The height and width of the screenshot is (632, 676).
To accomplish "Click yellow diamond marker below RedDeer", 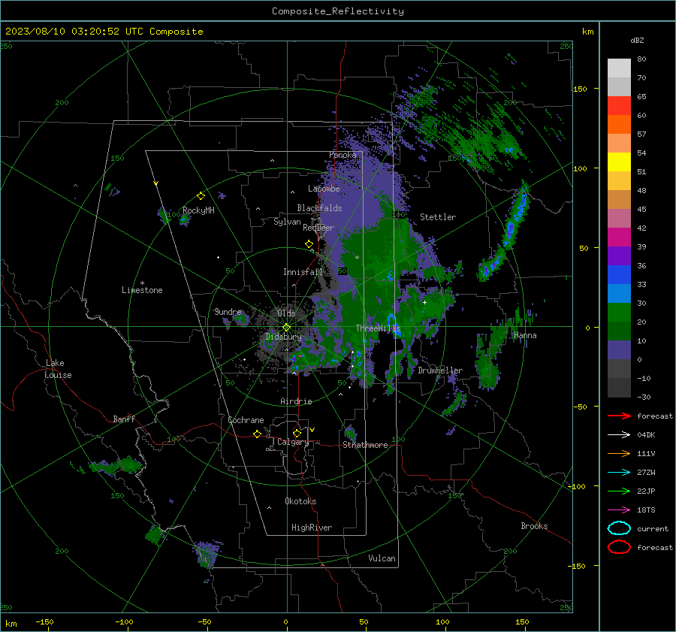I will pos(309,244).
